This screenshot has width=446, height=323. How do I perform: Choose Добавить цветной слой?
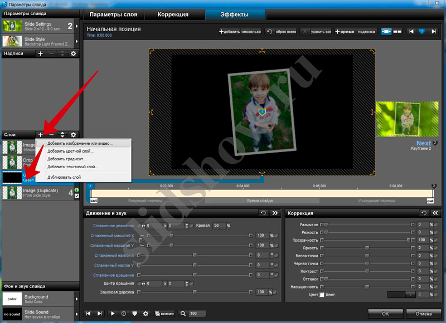pos(83,151)
